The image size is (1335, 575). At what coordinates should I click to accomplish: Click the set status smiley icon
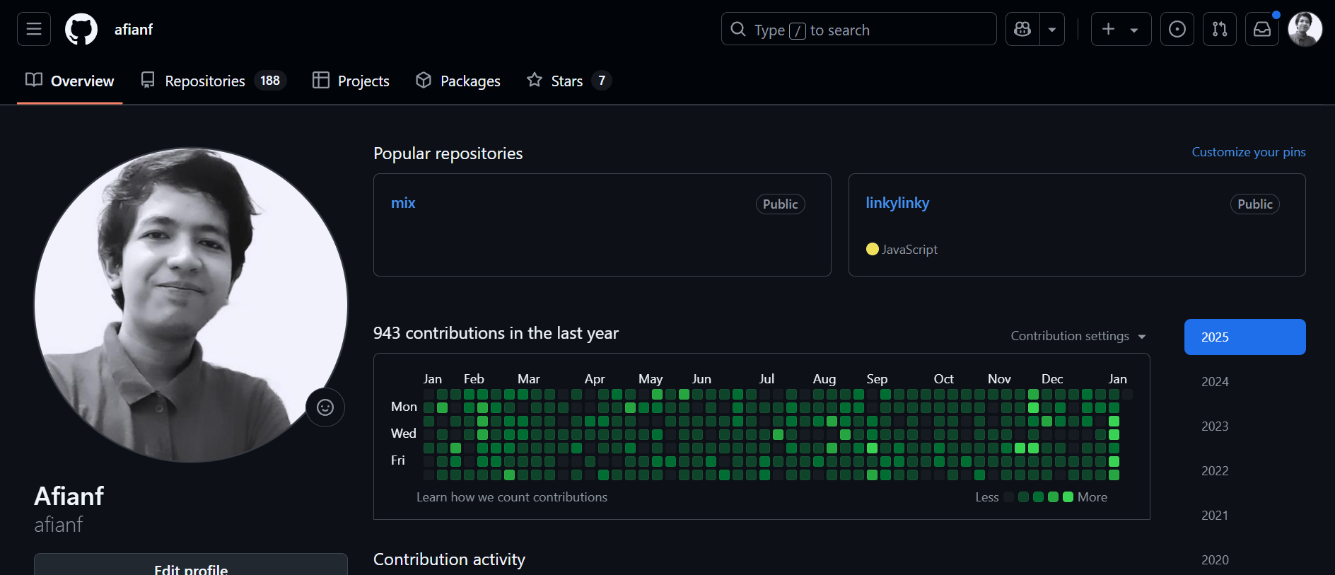(325, 407)
